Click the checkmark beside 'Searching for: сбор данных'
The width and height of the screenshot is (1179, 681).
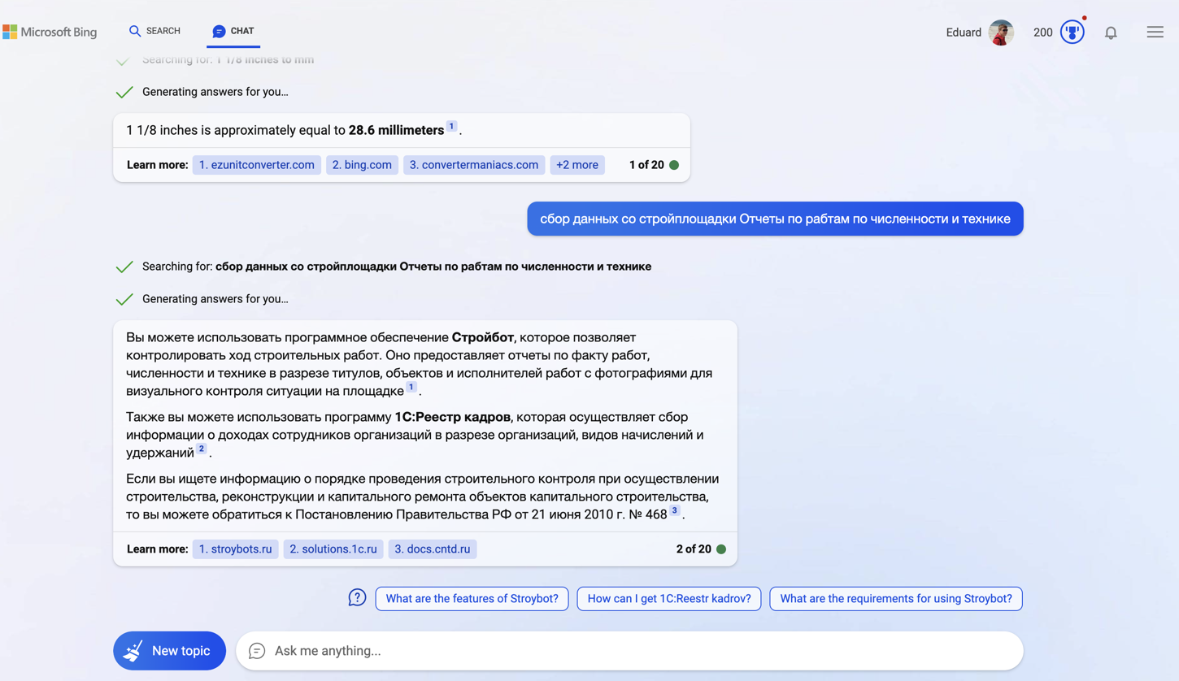point(124,267)
